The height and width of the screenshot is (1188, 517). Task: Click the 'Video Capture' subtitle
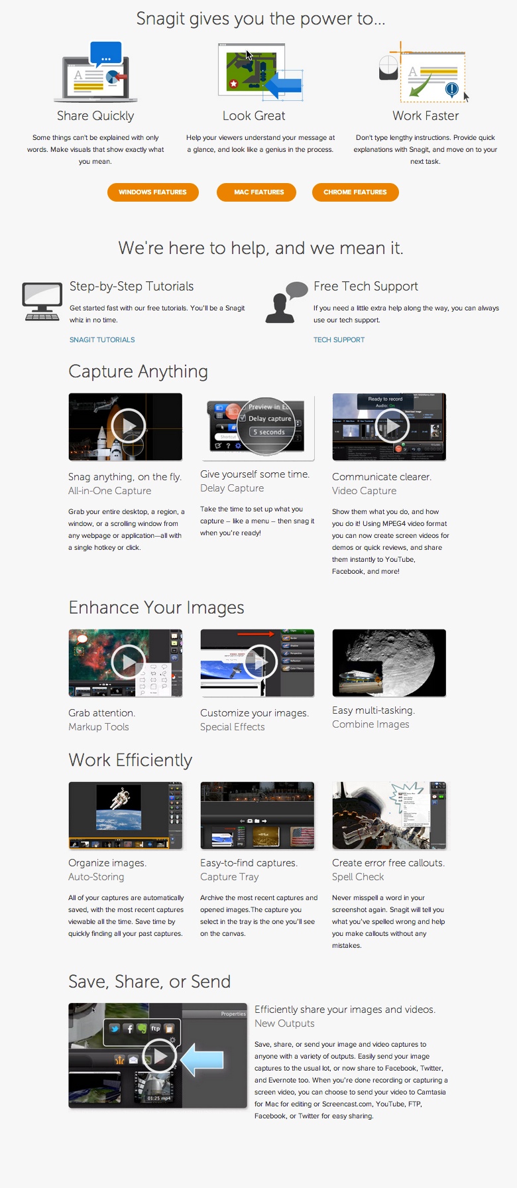(x=365, y=491)
